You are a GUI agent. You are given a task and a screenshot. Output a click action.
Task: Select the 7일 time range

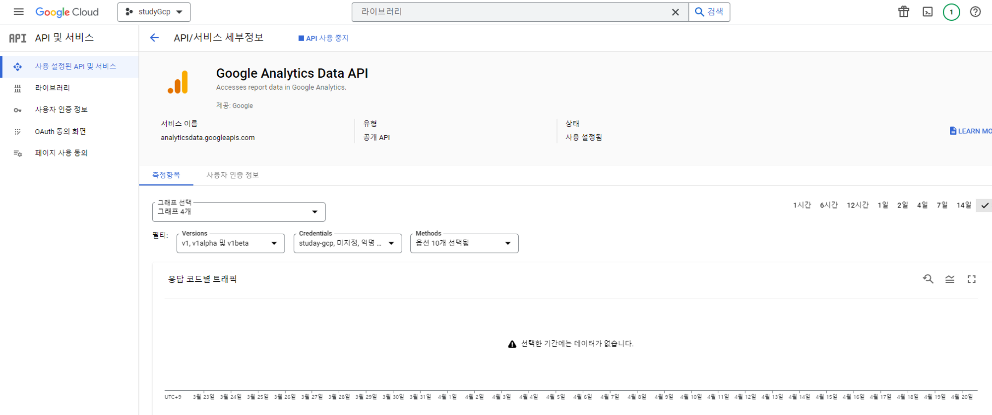(x=942, y=205)
